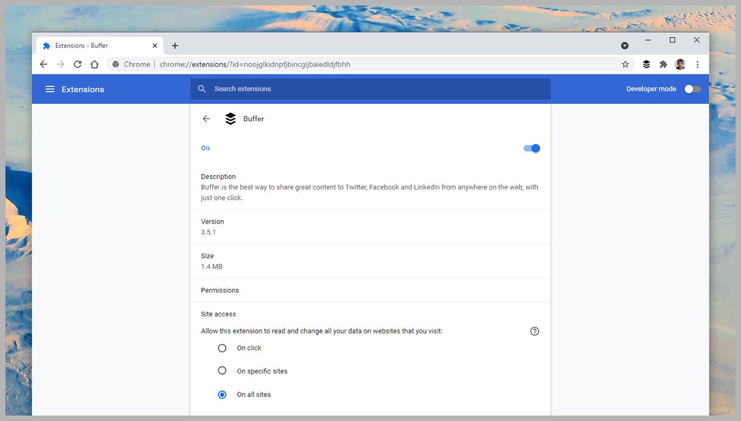Image resolution: width=741 pixels, height=421 pixels.
Task: Click the size value 1.4 MB
Action: pos(212,267)
